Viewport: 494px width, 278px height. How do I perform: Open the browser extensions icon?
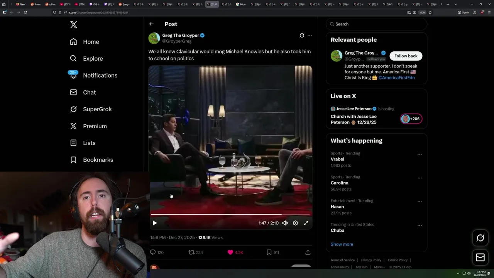(475, 12)
